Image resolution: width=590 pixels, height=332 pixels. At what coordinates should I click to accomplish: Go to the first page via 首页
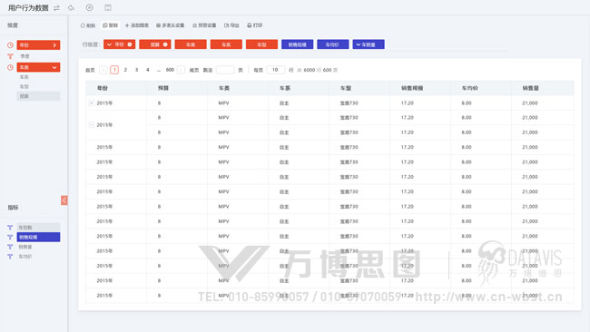click(x=90, y=71)
